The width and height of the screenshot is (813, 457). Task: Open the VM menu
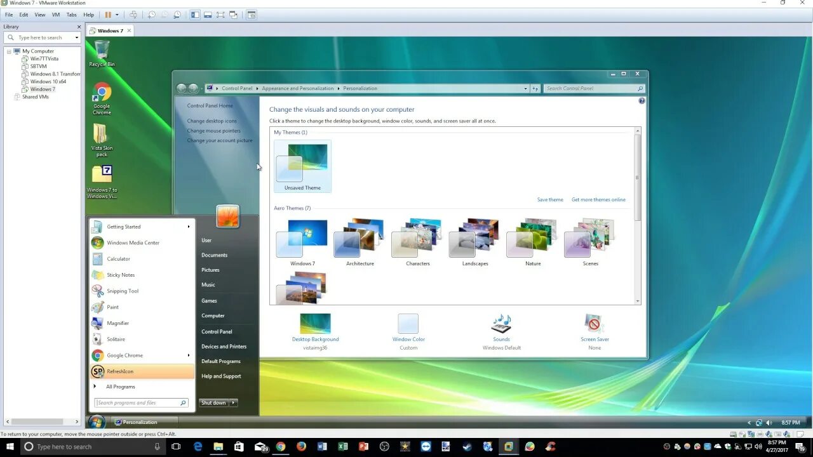56,15
